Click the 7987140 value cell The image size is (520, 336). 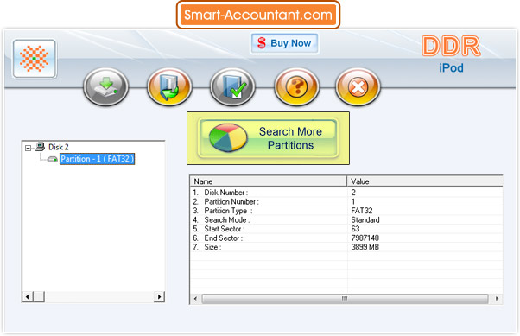click(x=365, y=238)
